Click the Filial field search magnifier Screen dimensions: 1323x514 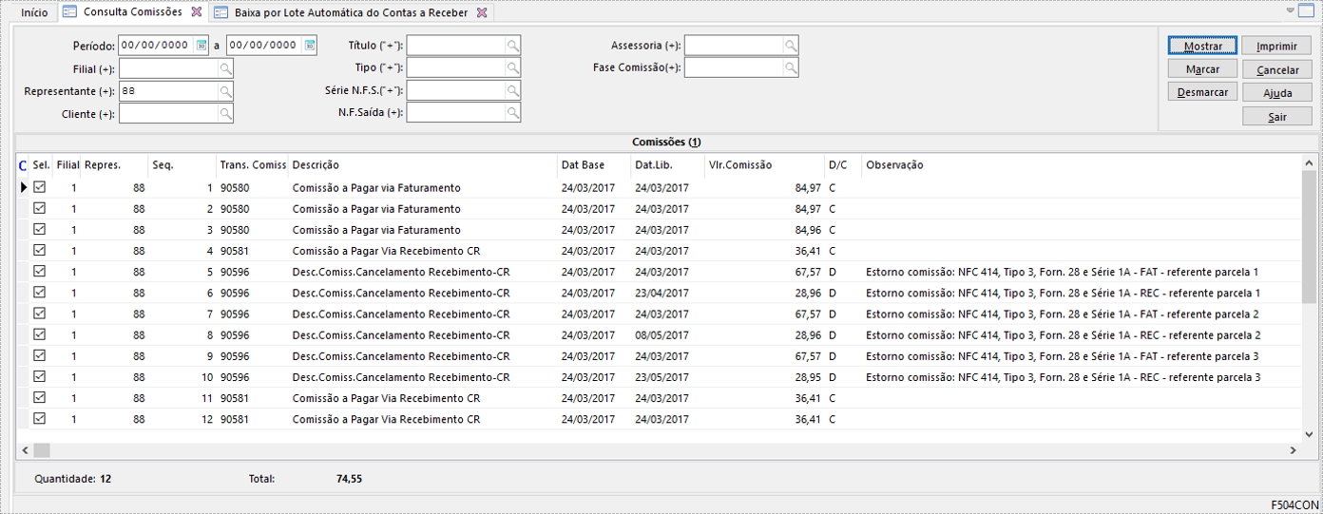click(x=225, y=68)
